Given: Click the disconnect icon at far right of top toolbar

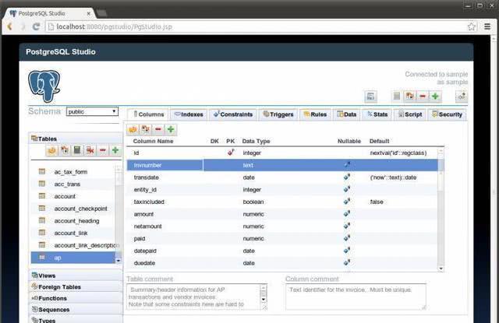Looking at the screenshot, I should (x=462, y=96).
